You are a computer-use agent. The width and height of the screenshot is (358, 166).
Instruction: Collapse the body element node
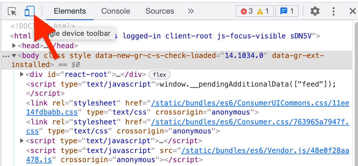tap(14, 56)
